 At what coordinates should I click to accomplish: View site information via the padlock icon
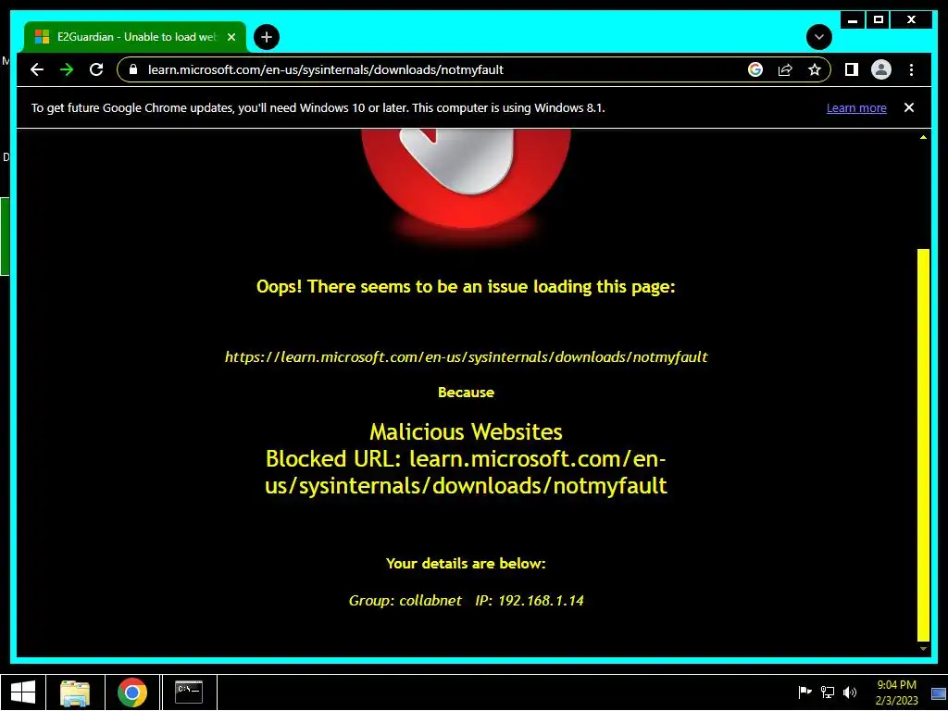[133, 69]
